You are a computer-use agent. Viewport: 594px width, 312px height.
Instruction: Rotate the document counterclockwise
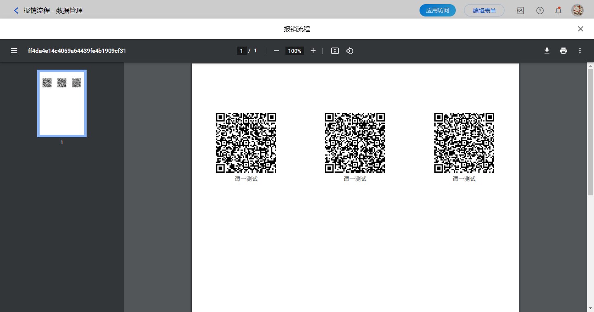pyautogui.click(x=350, y=51)
